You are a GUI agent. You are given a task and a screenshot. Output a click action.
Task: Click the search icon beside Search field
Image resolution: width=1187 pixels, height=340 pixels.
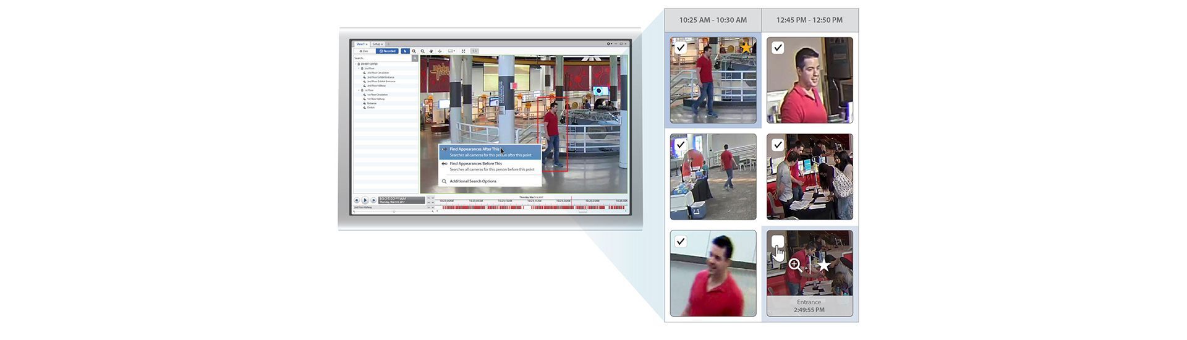pos(415,58)
